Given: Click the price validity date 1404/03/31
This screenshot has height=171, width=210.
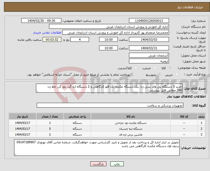Looking at the screenshot, I should click(149, 48).
